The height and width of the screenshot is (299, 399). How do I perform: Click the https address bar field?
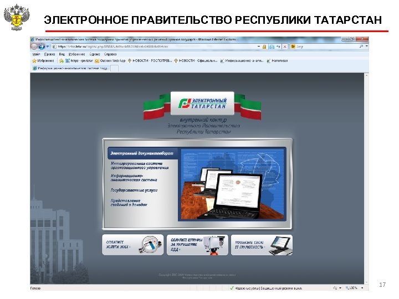tap(156, 47)
